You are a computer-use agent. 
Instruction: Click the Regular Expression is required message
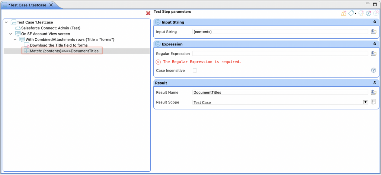coord(202,62)
